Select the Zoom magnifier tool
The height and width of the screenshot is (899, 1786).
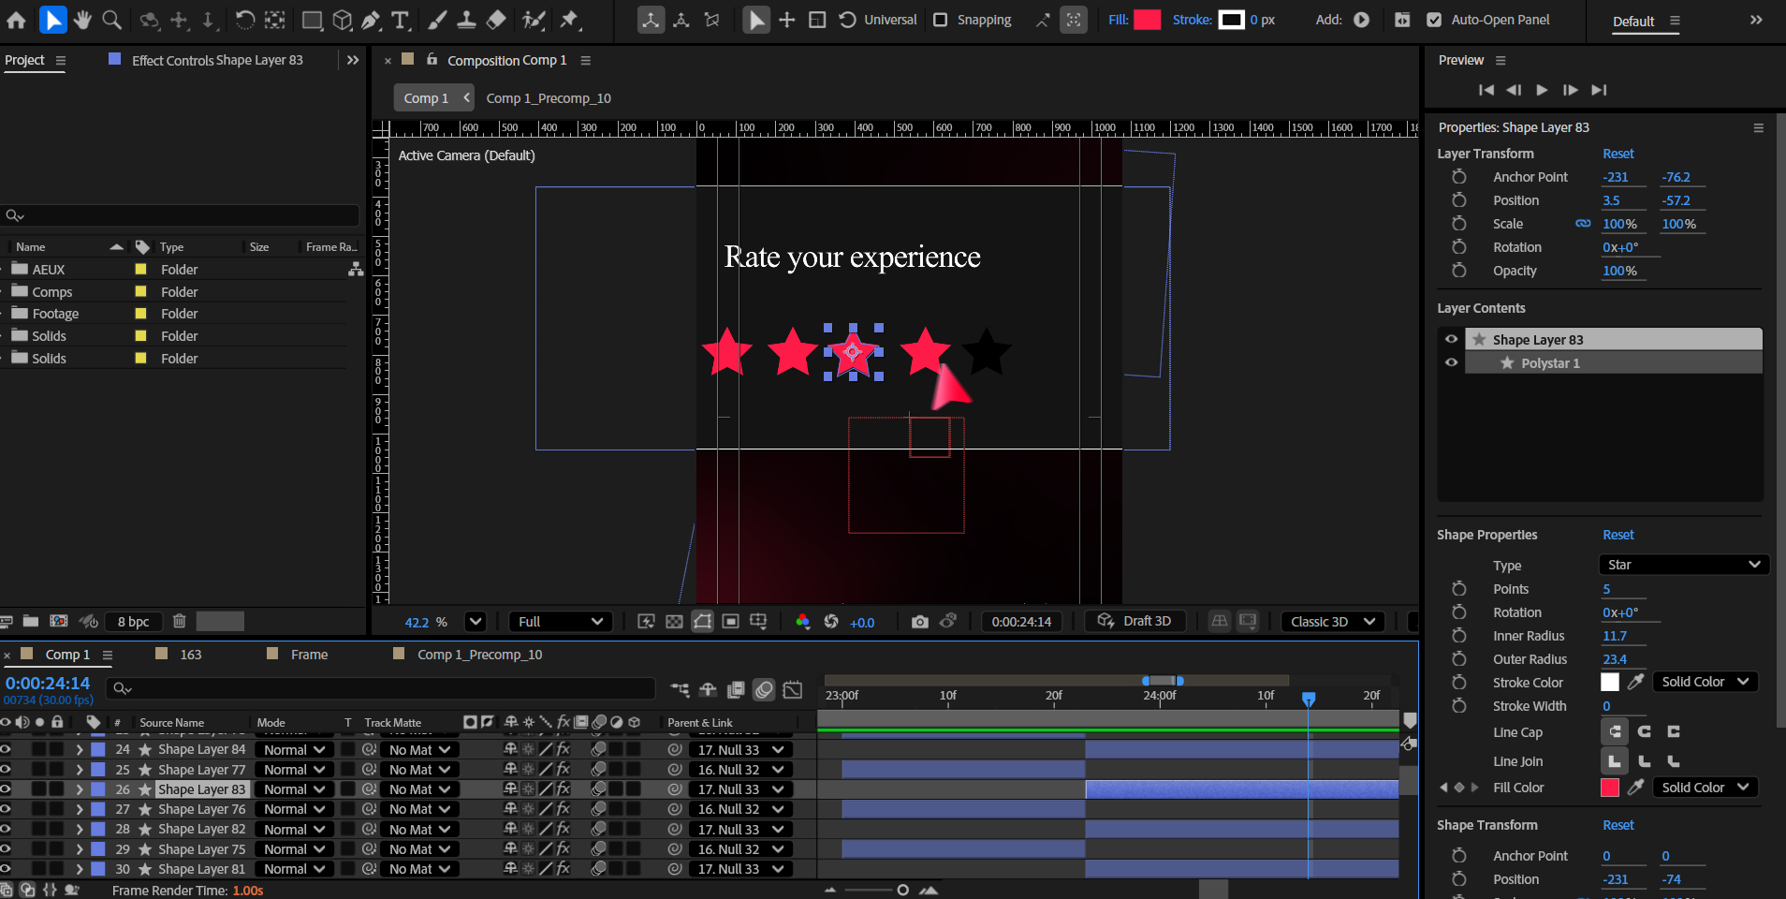111,20
